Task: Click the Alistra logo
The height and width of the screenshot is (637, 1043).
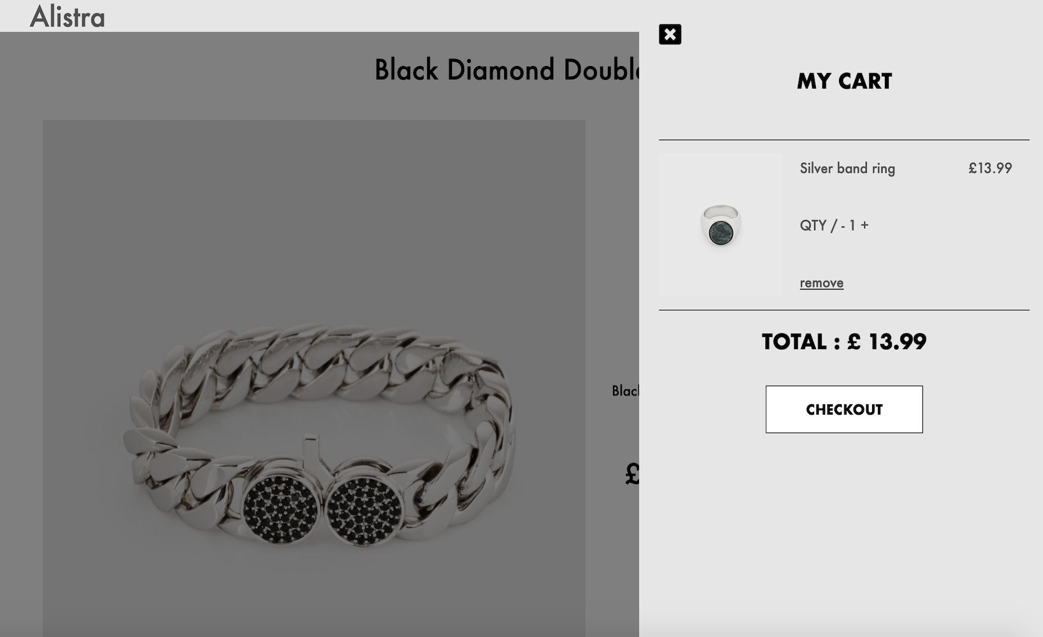Action: click(67, 16)
